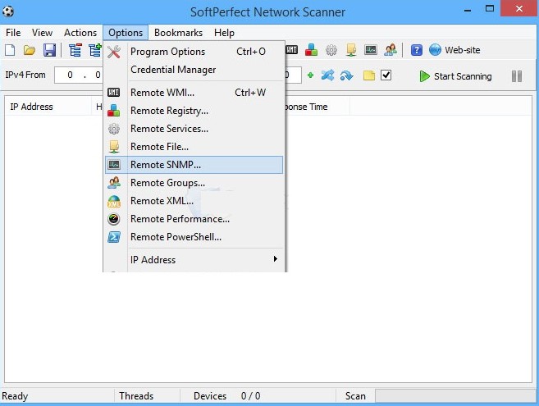The height and width of the screenshot is (406, 539).
Task: Choose Remote Registry... from the menu
Action: click(194, 111)
